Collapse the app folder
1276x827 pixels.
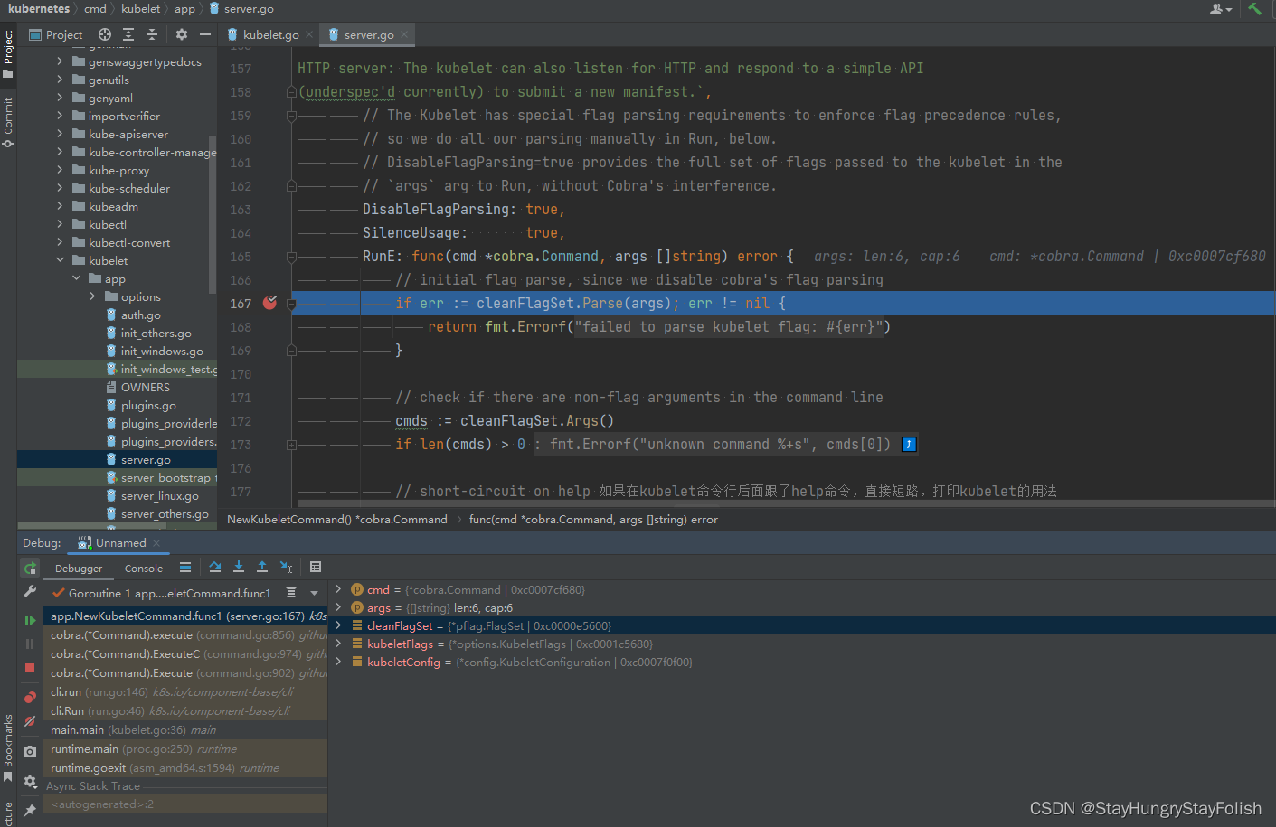[x=76, y=278]
